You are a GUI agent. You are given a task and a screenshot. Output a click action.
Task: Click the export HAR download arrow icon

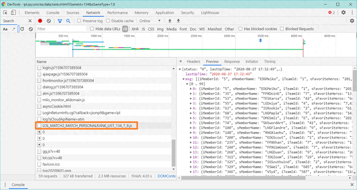pyautogui.click(x=178, y=21)
